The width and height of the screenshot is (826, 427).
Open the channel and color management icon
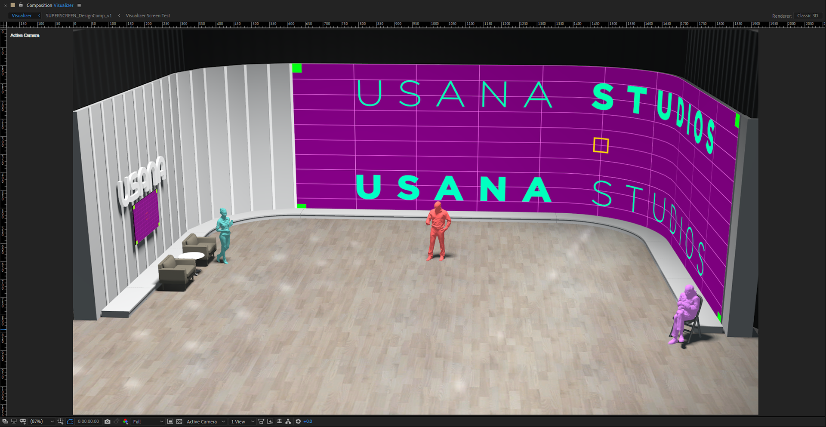coord(126,421)
